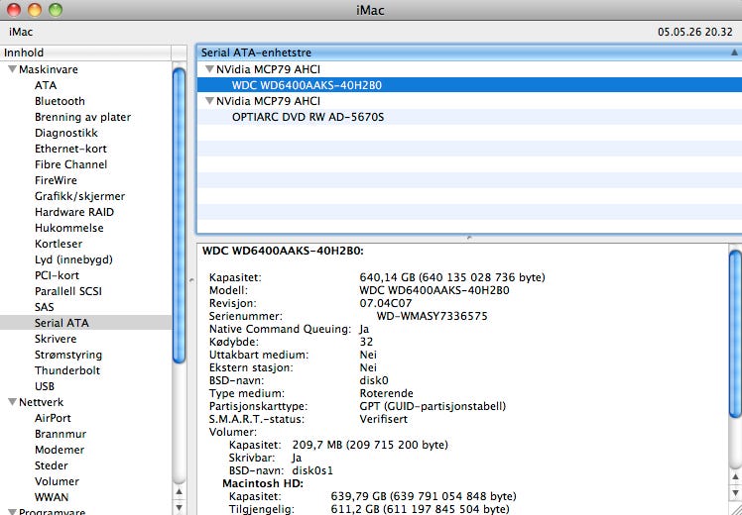Click sidebar scrollbar thumb

[179, 215]
